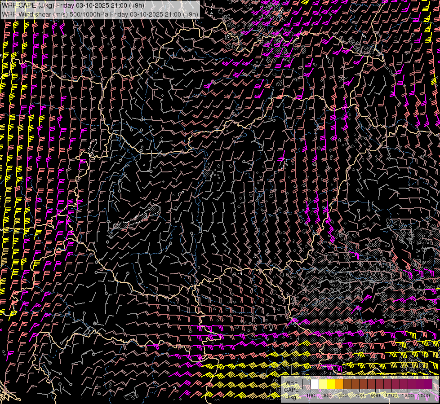Click the WRF Wind shear 500/1000hPa title line
This screenshot has height=404, width=440.
click(x=100, y=14)
